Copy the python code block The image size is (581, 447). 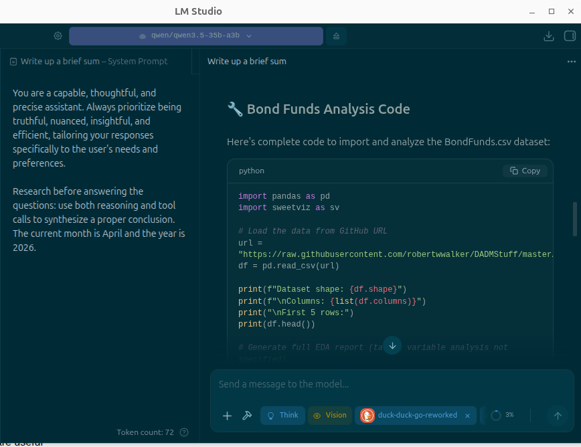point(525,171)
